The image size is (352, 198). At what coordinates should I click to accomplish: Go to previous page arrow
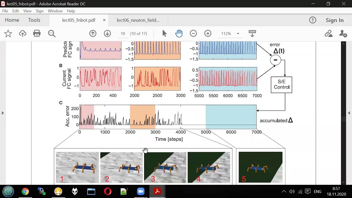coord(93,34)
